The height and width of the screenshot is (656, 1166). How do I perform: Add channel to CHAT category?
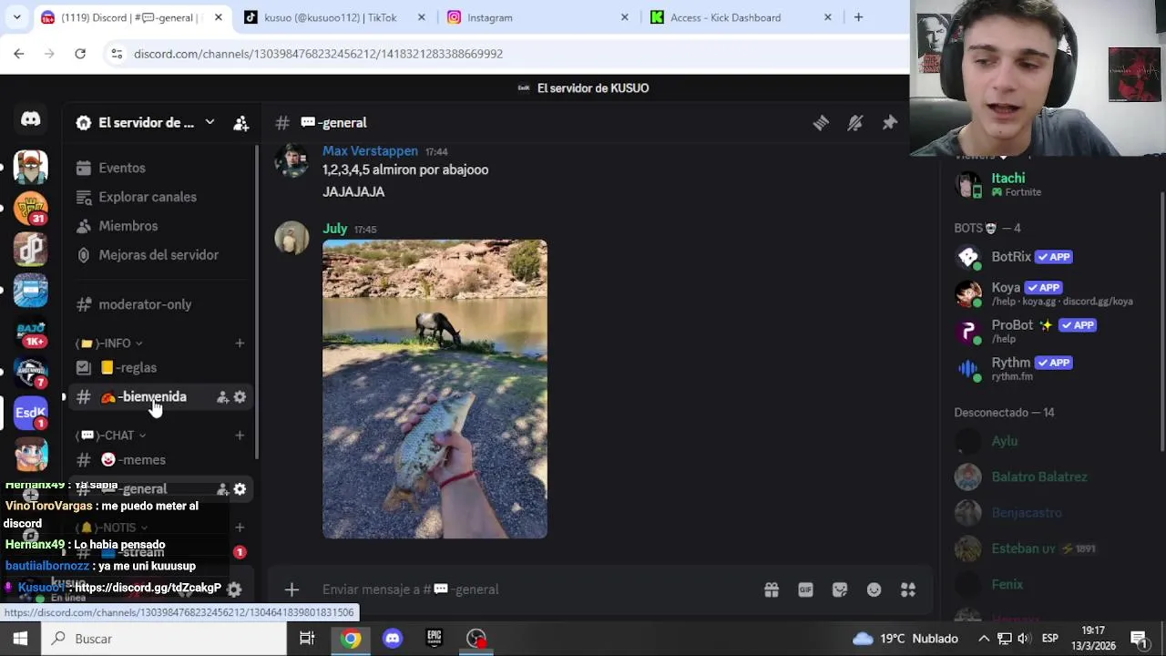[x=240, y=436]
